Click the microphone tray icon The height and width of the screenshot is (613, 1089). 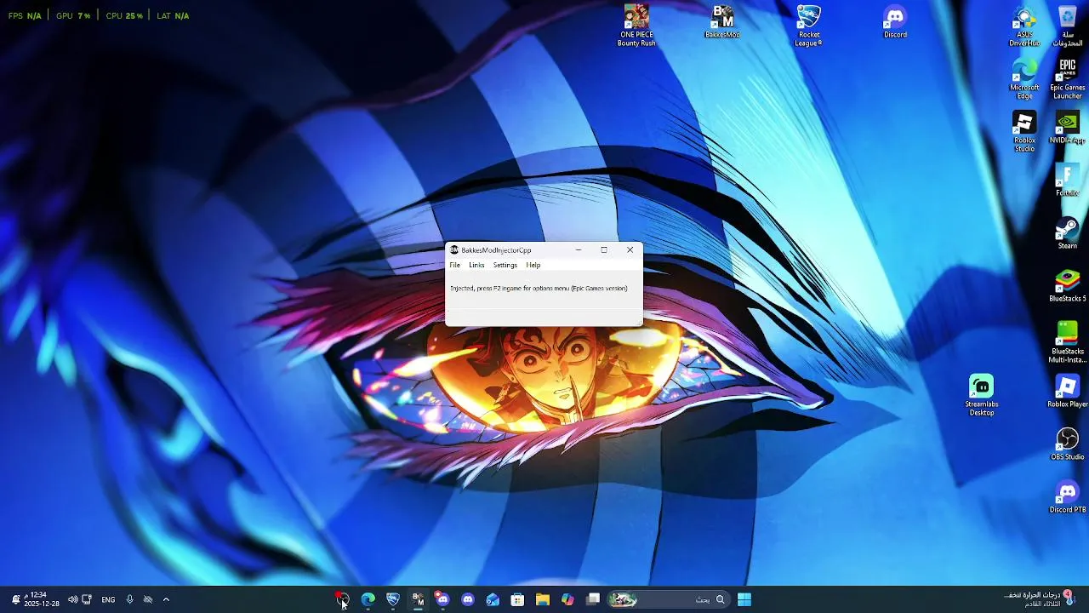[x=129, y=599]
